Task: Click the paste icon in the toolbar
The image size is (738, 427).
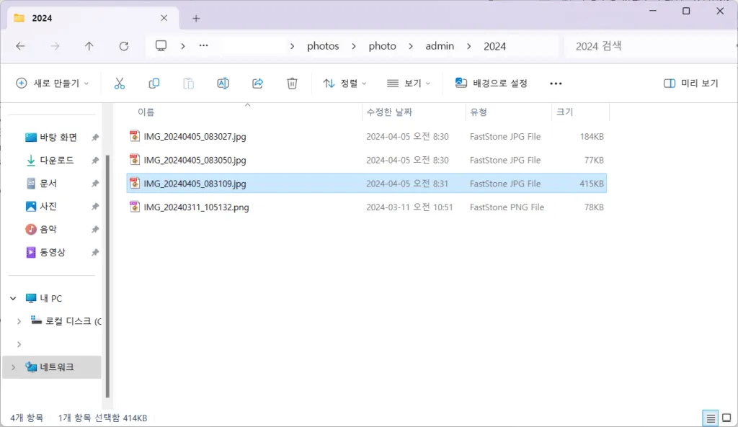Action: [x=188, y=83]
